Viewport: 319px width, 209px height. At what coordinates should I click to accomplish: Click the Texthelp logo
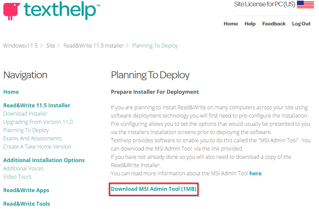[x=50, y=11]
